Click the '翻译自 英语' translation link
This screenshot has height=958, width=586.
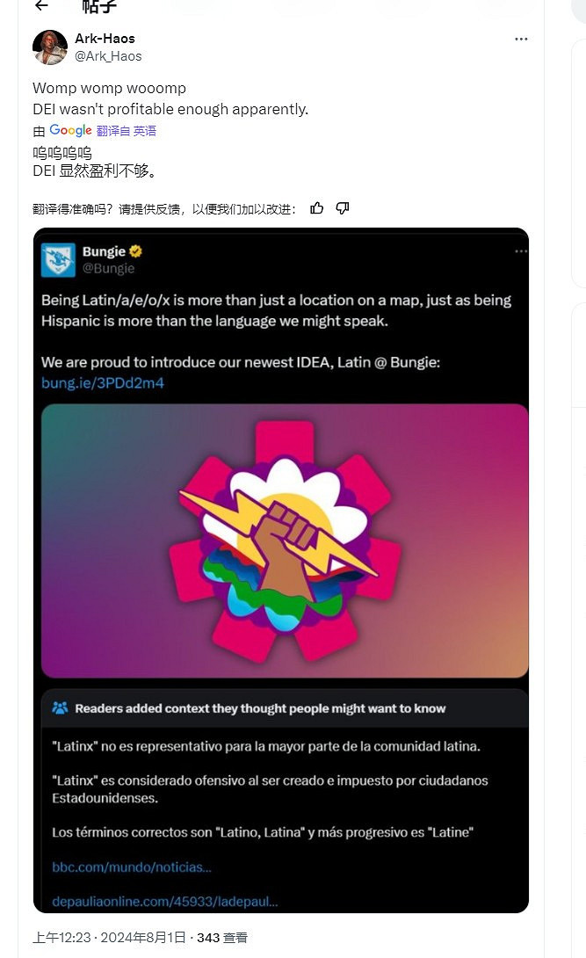point(127,131)
